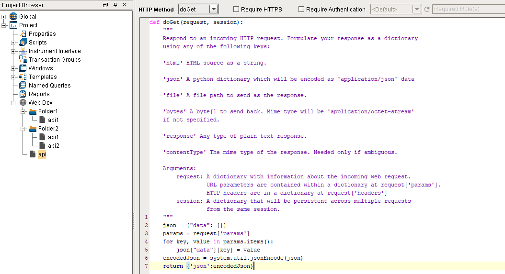Select the highlighted api resource
505x274 pixels.
42,154
